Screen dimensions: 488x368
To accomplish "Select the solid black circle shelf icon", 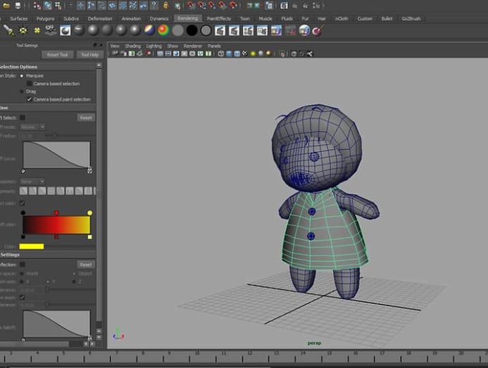I will [x=192, y=30].
